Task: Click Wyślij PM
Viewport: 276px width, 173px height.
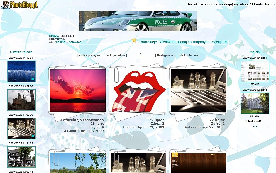Action: 219,42
